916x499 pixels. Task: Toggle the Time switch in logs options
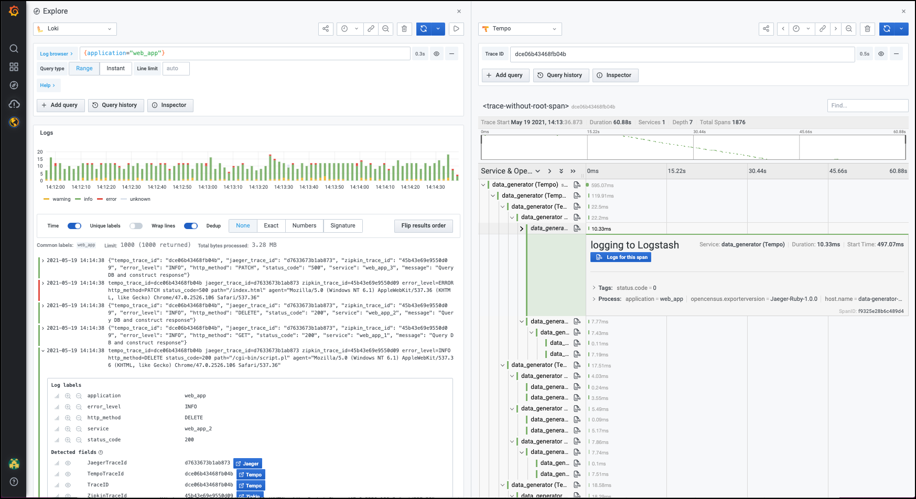coord(74,226)
